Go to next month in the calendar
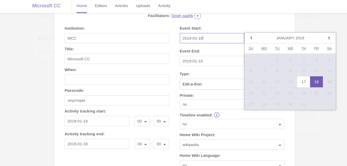347x166 pixels. click(329, 38)
